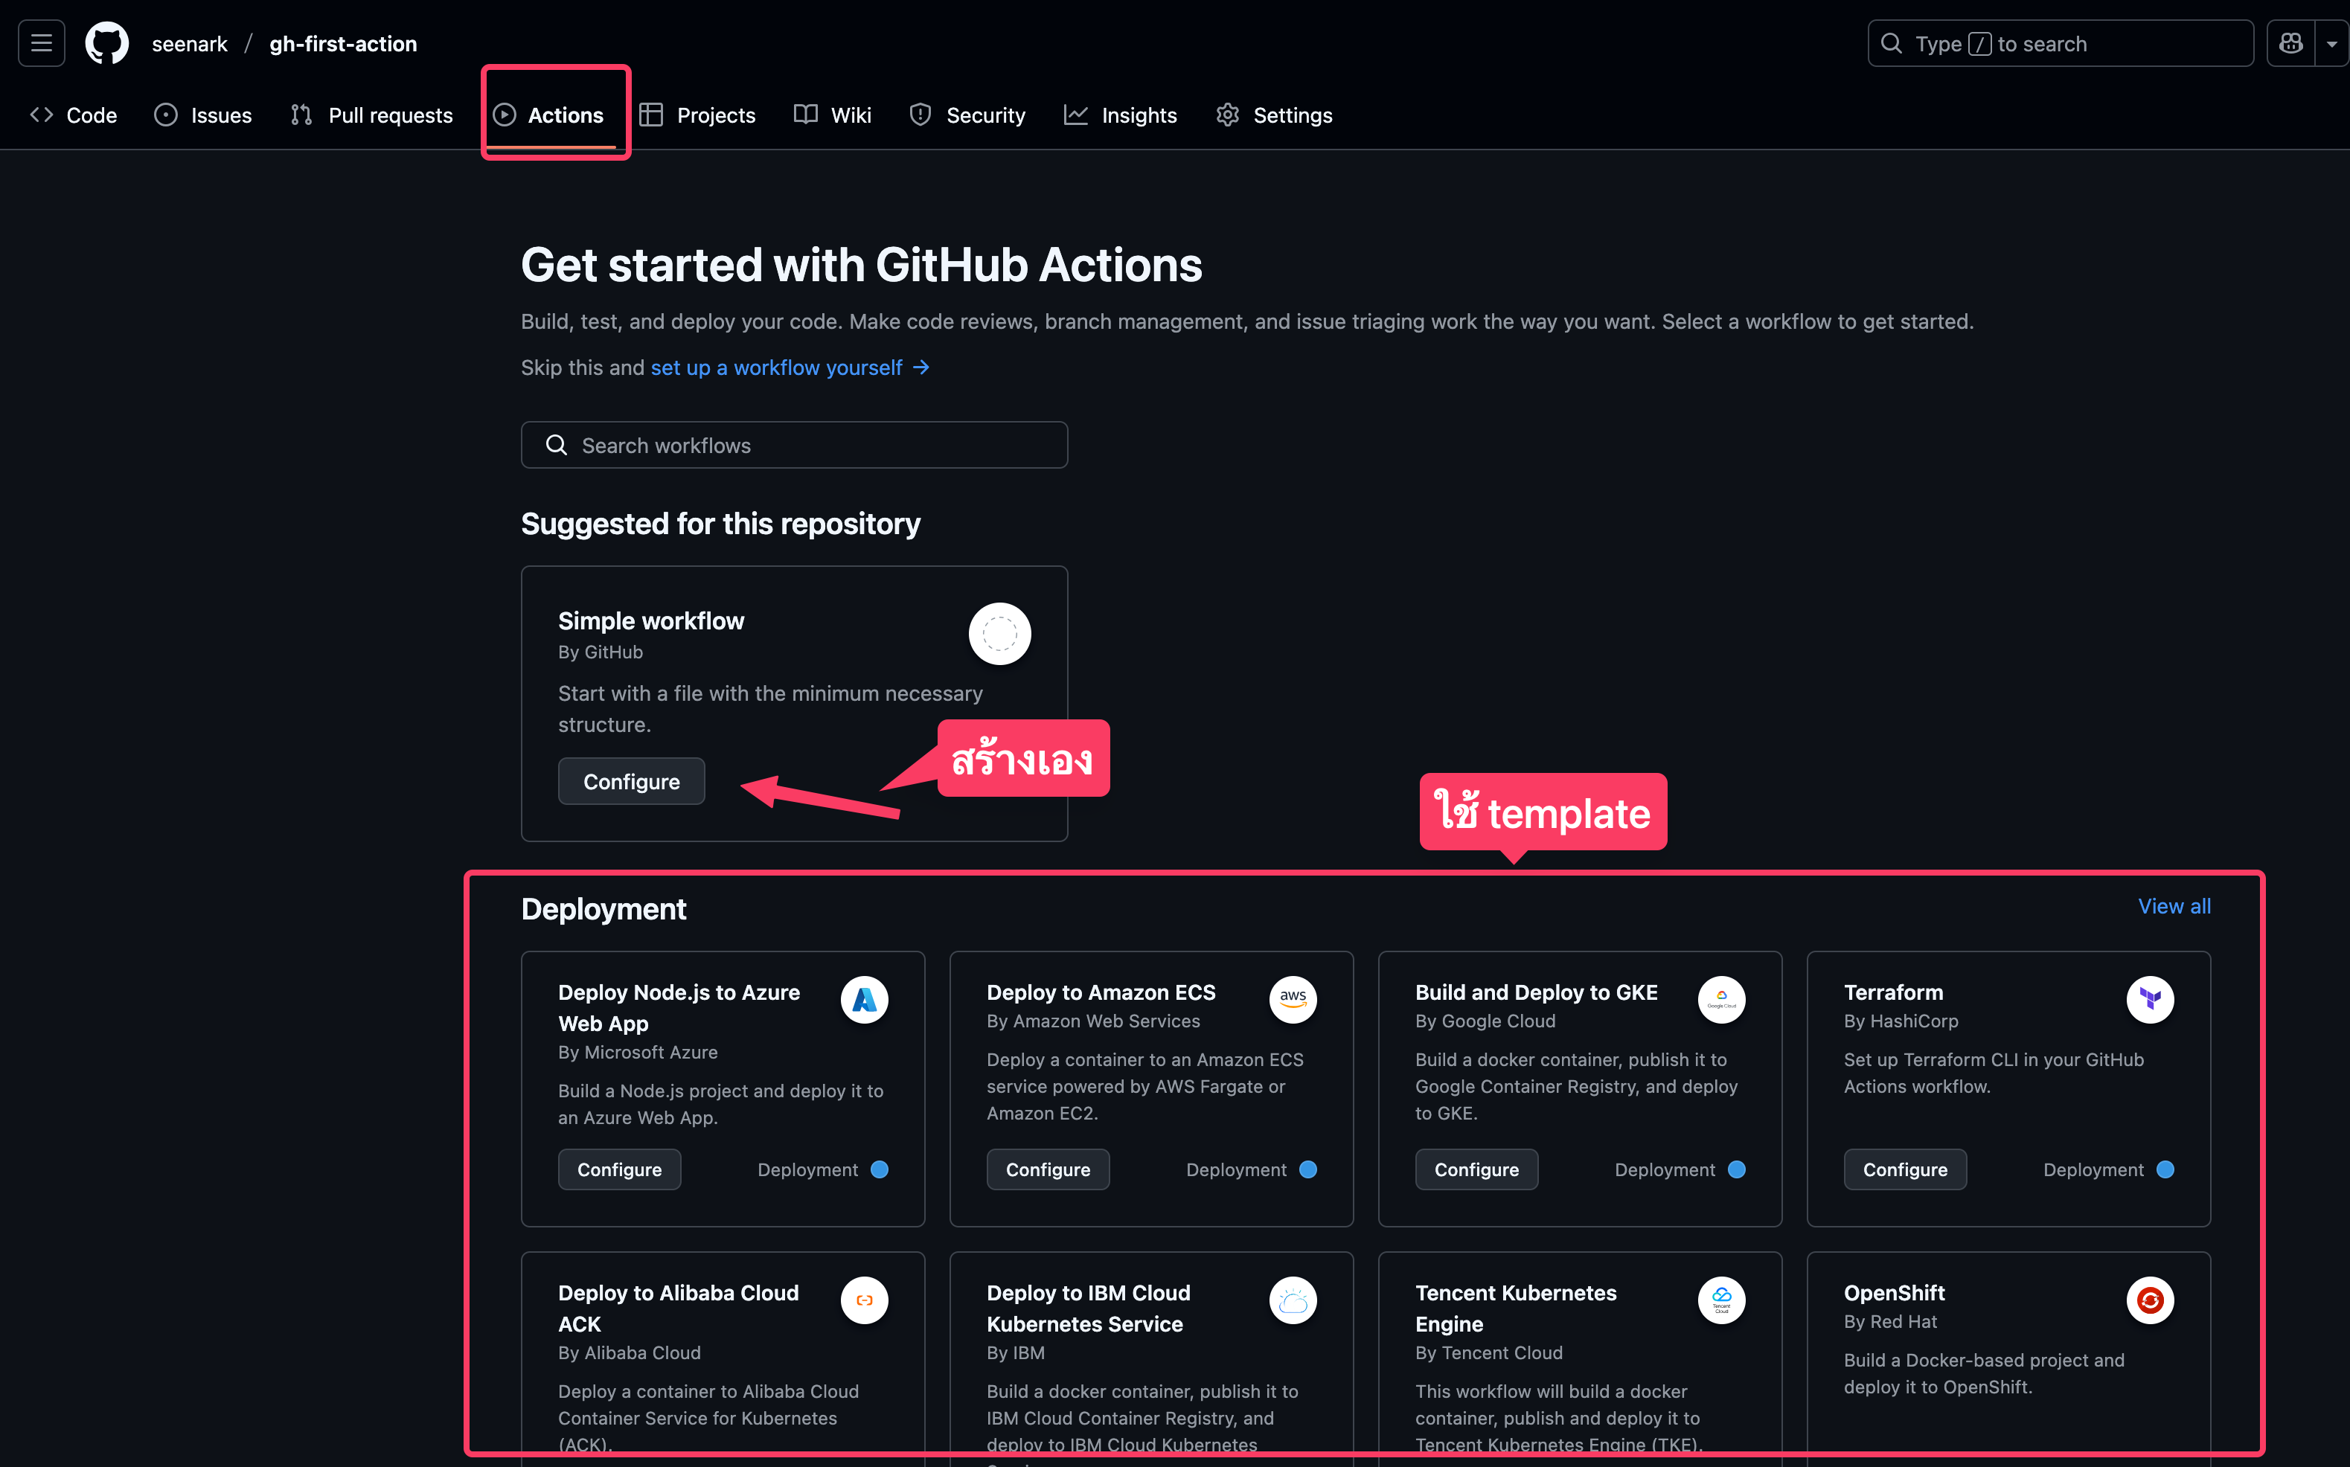Click the AWS logo icon
This screenshot has height=1467, width=2350.
pos(1293,999)
